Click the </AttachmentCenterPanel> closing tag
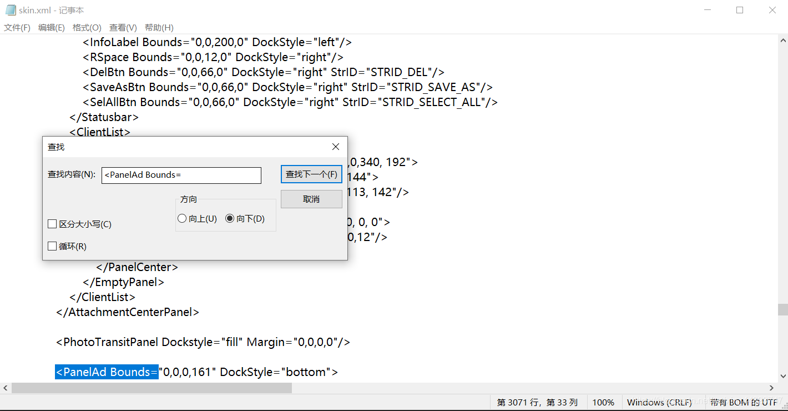The width and height of the screenshot is (788, 411). coord(128,312)
